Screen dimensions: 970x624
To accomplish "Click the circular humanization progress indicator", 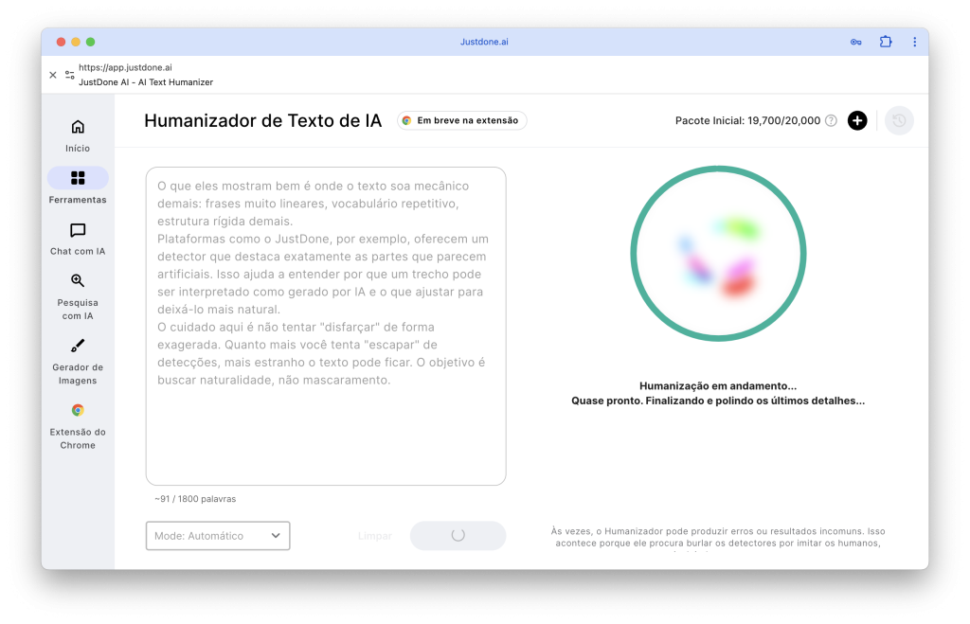I will point(718,254).
